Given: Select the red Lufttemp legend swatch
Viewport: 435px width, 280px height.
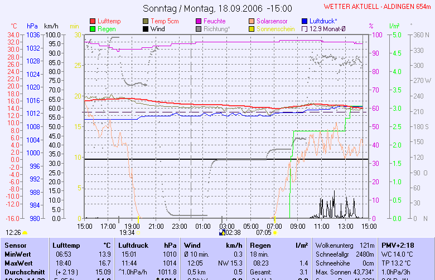Looking at the screenshot, I should click(x=93, y=21).
